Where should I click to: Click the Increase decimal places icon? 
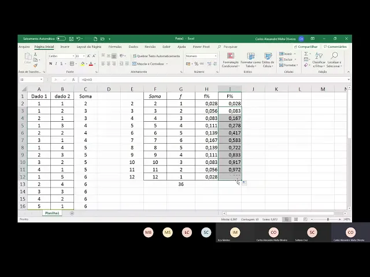tap(209, 64)
